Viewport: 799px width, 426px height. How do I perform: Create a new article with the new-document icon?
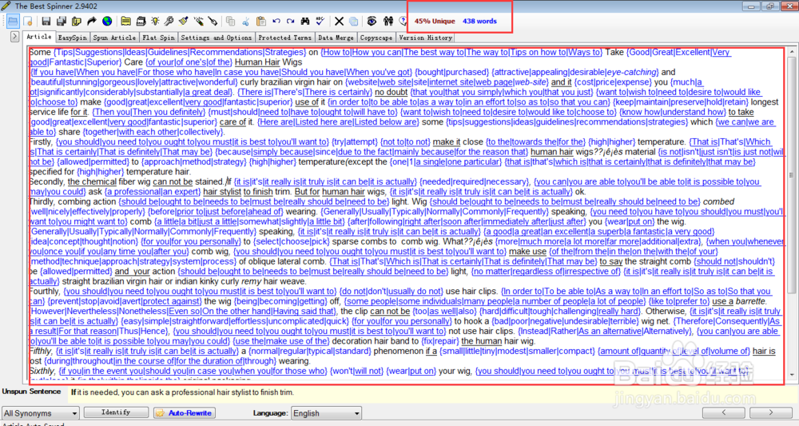pos(27,22)
